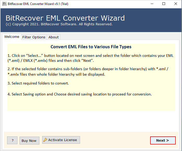Proceed with the Next > button
This screenshot has width=182, height=151.
[163, 140]
